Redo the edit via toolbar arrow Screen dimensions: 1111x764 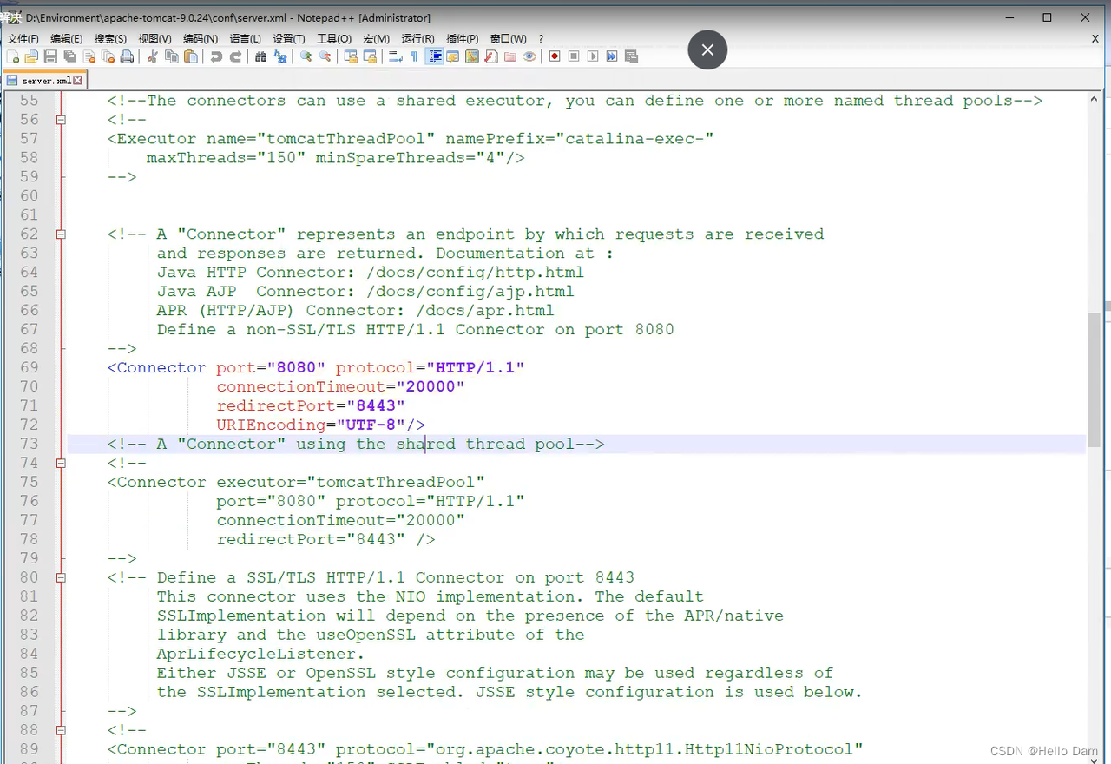235,56
